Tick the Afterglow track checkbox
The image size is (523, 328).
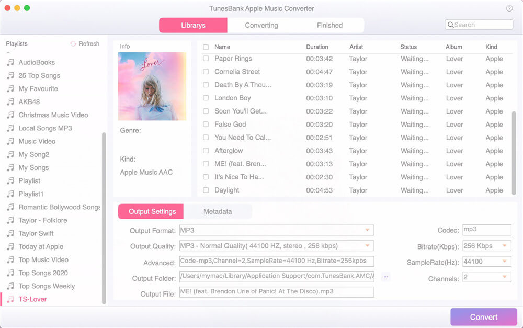[206, 151]
